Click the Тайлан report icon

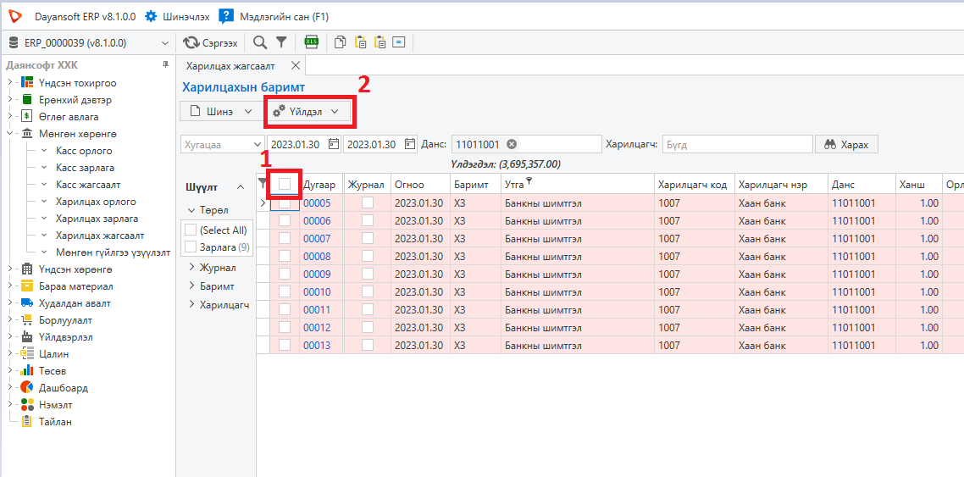(27, 422)
